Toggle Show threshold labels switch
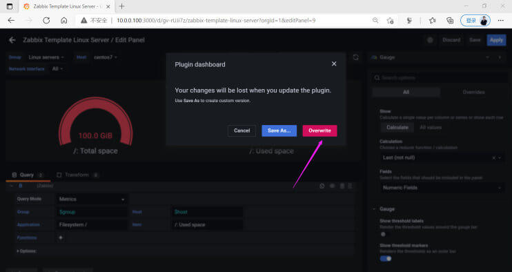 pos(385,234)
